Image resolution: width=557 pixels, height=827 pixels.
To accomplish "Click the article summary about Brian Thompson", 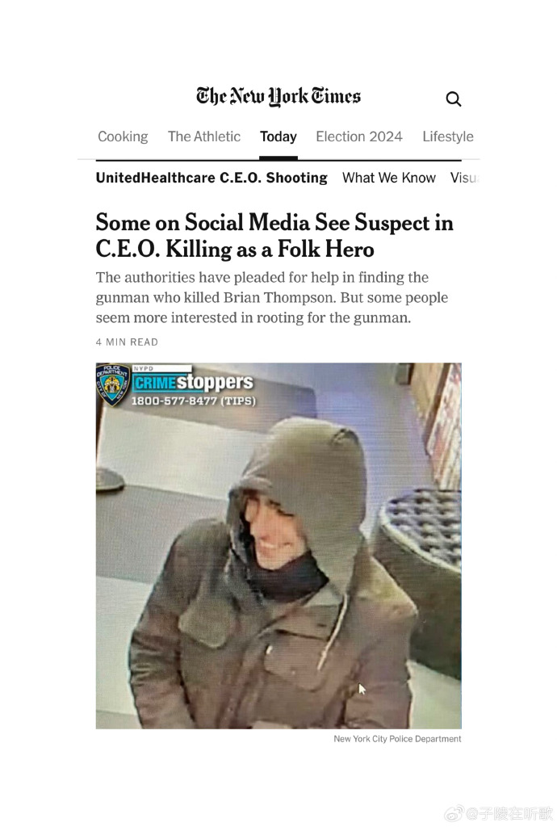I will 271,297.
